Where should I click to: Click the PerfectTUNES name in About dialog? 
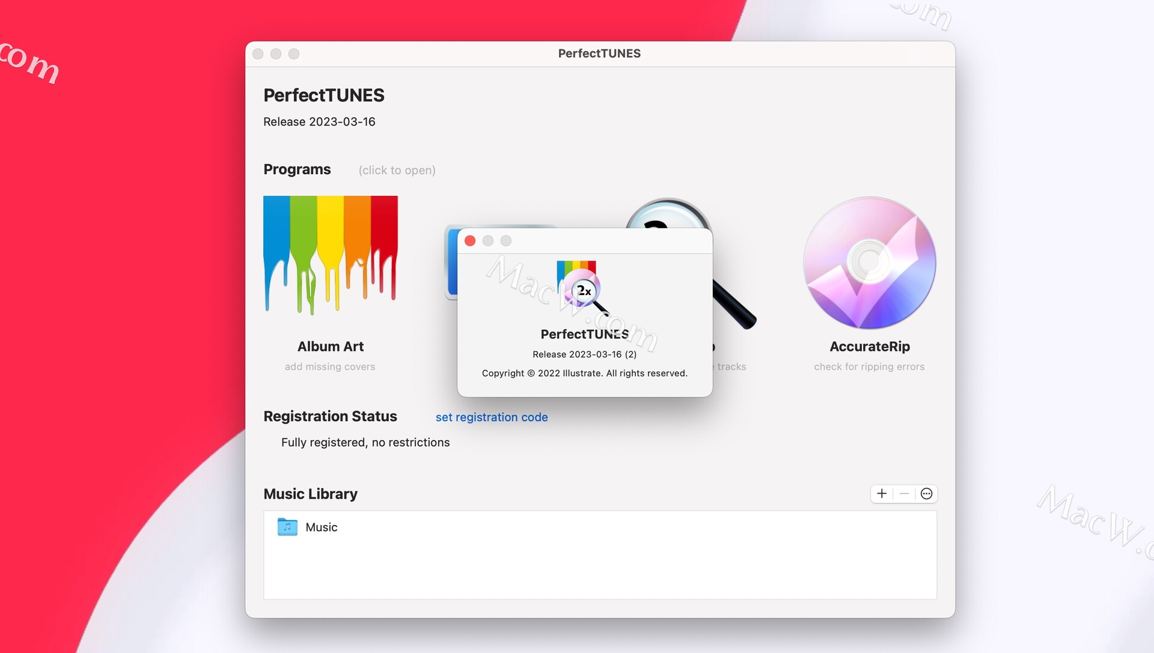[x=585, y=334]
